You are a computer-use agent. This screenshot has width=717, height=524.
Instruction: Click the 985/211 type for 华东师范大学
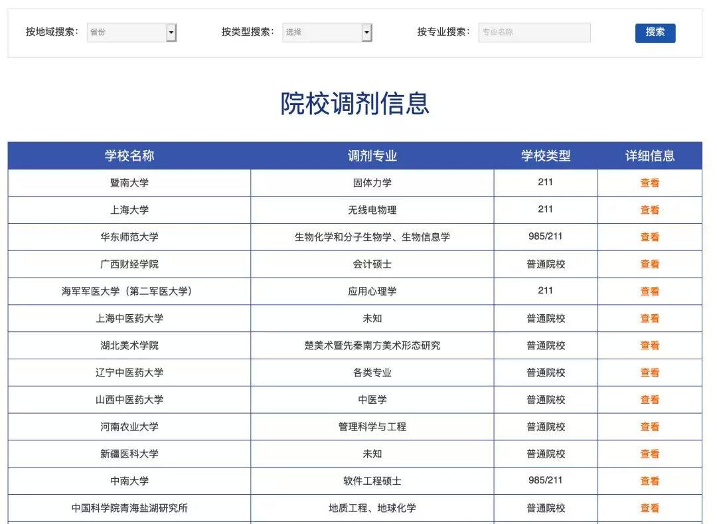click(546, 236)
